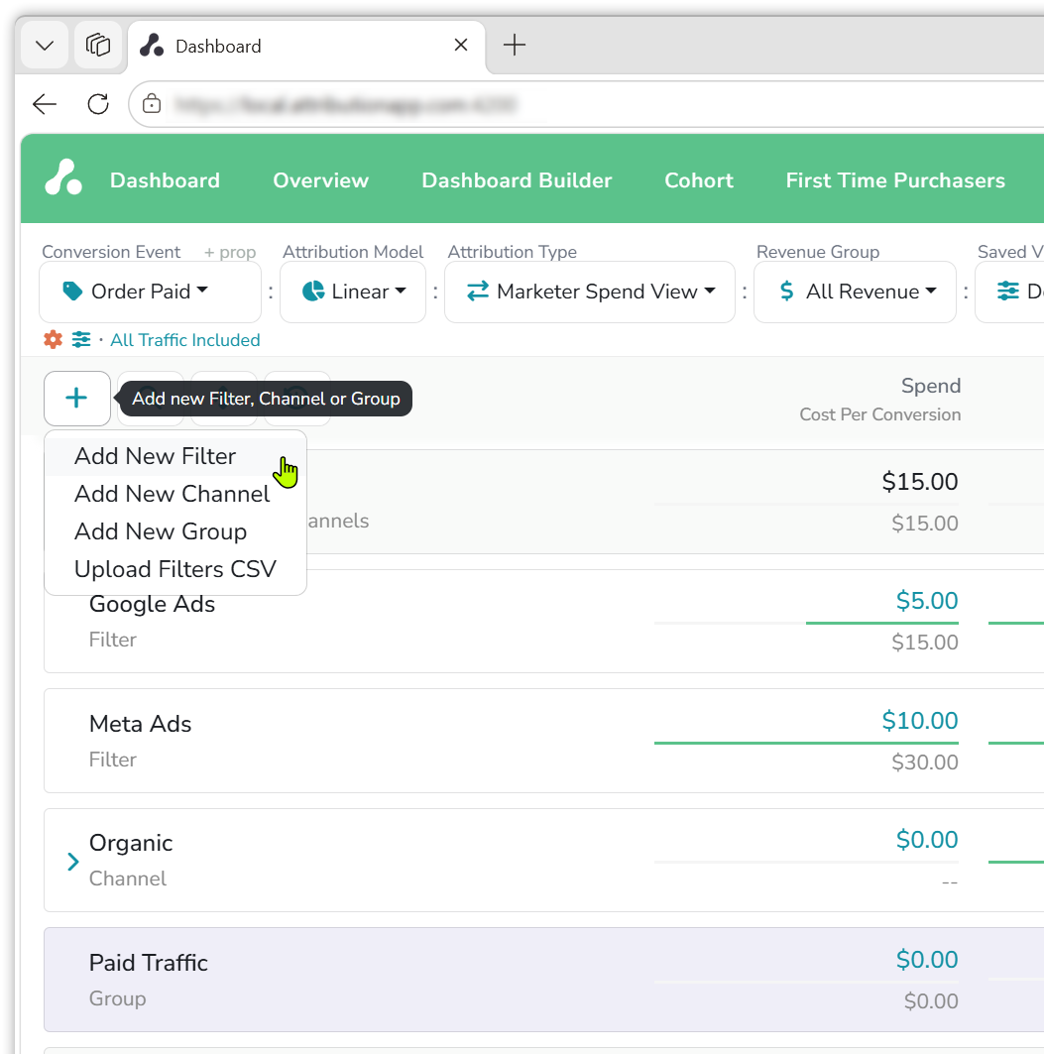Screen dimensions: 1044x1054
Task: Click the Organic channel name
Action: [131, 843]
